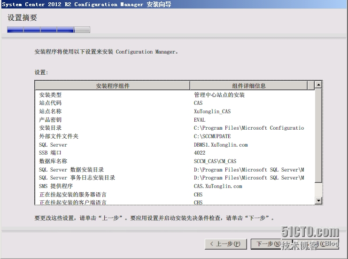Click the install path C:\Program Files\Microsoft Configuratio
348x259 pixels.
(x=249, y=128)
